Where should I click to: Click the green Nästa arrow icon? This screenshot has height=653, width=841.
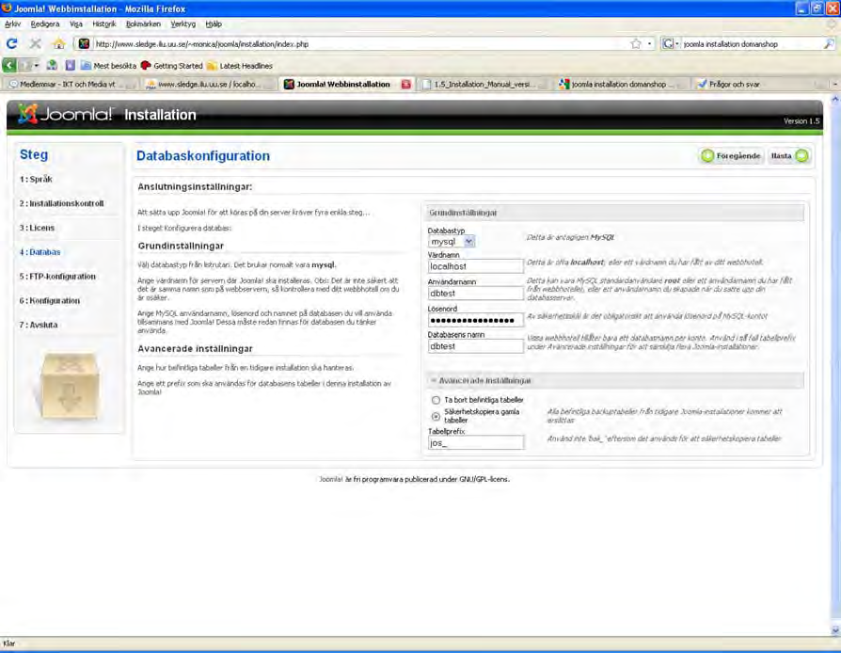[801, 155]
